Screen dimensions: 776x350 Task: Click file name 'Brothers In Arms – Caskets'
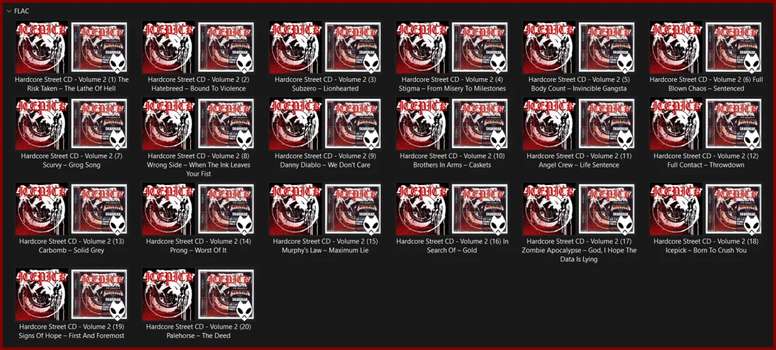pos(452,165)
